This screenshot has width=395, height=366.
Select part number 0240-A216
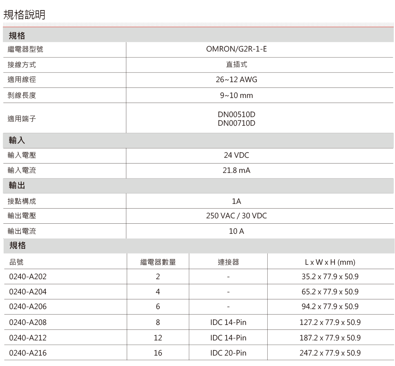coord(28,353)
